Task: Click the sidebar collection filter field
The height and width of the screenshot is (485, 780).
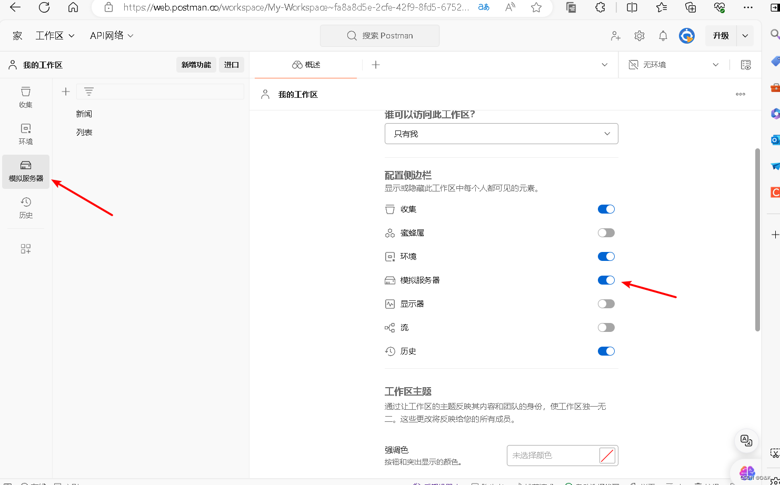Action: pos(160,92)
